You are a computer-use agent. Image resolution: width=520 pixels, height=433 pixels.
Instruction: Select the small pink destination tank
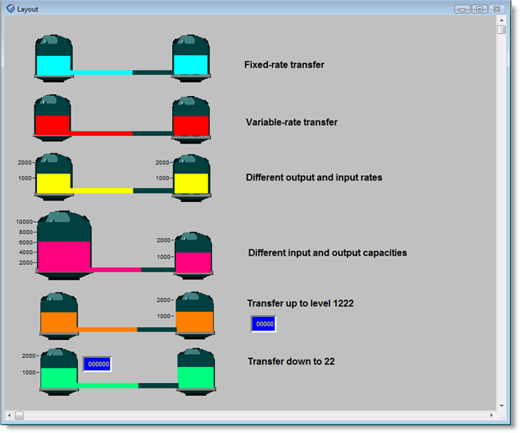point(193,256)
